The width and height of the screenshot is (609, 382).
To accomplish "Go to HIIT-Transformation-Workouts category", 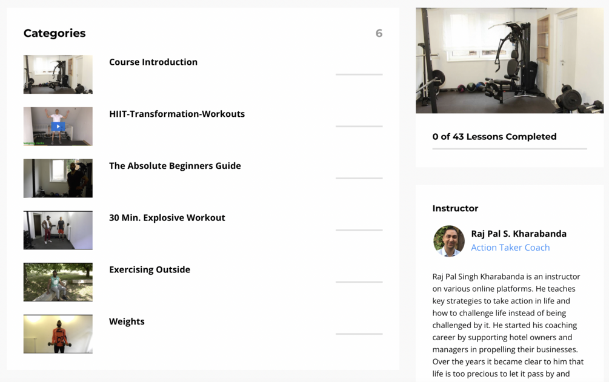I will (x=177, y=114).
